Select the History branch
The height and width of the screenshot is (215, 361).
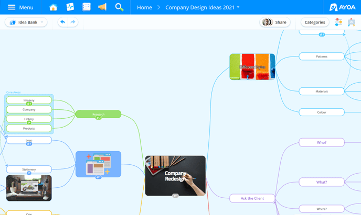point(29,119)
